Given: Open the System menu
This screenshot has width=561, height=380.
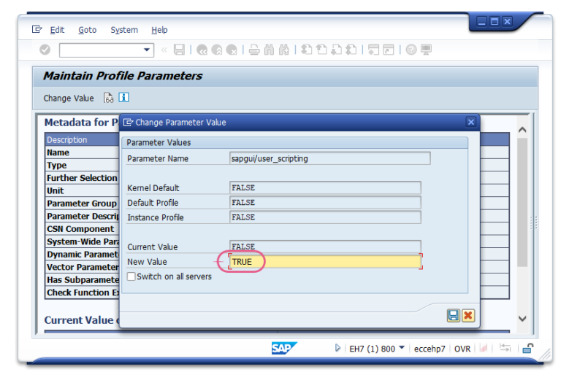Looking at the screenshot, I should (x=124, y=30).
